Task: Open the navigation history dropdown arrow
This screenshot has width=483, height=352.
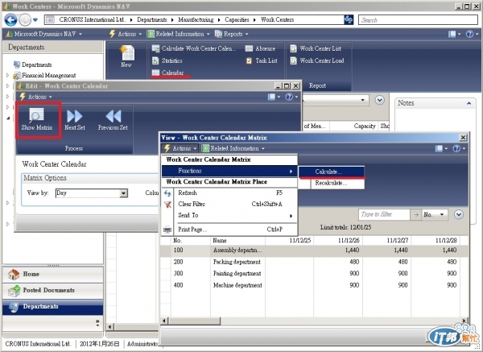Action: click(x=35, y=20)
